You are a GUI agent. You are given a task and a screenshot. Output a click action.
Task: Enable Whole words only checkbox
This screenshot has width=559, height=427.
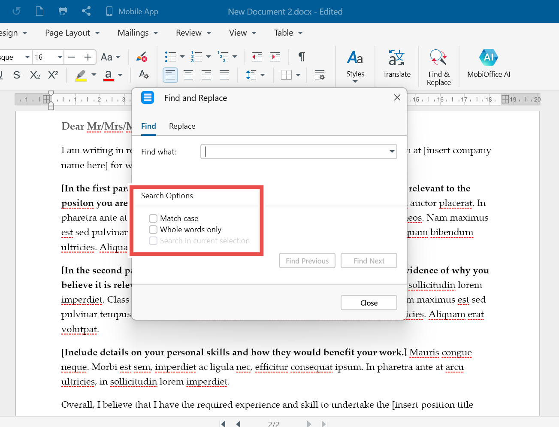click(x=153, y=230)
